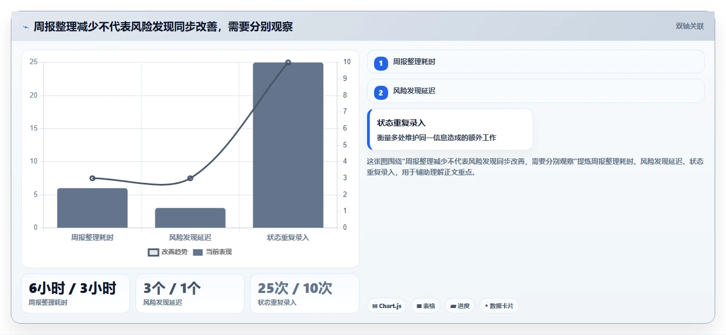Click the lightning icon beside the title

(x=25, y=27)
